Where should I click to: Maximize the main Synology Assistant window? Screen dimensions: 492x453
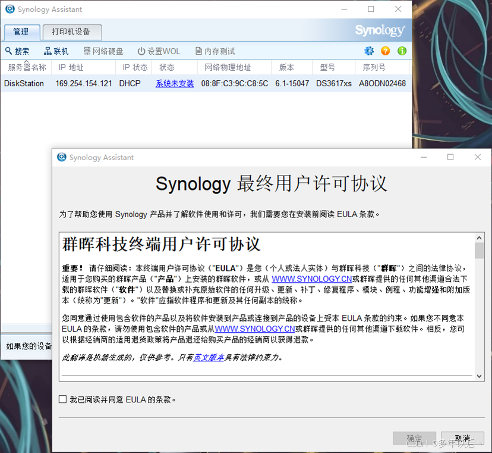[x=371, y=9]
